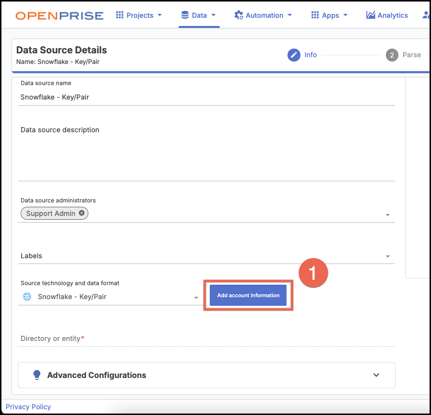The image size is (431, 415).
Task: Click 'Source technology and data format' label
Action: point(70,283)
